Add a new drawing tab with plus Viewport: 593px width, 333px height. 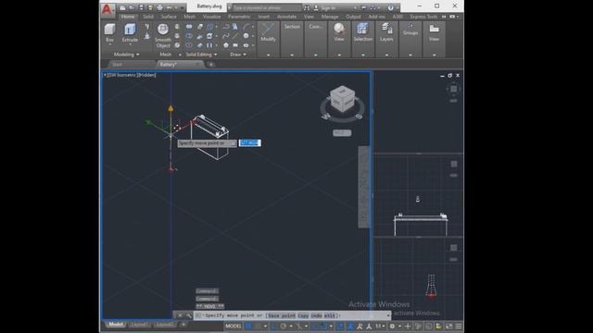pyautogui.click(x=210, y=65)
